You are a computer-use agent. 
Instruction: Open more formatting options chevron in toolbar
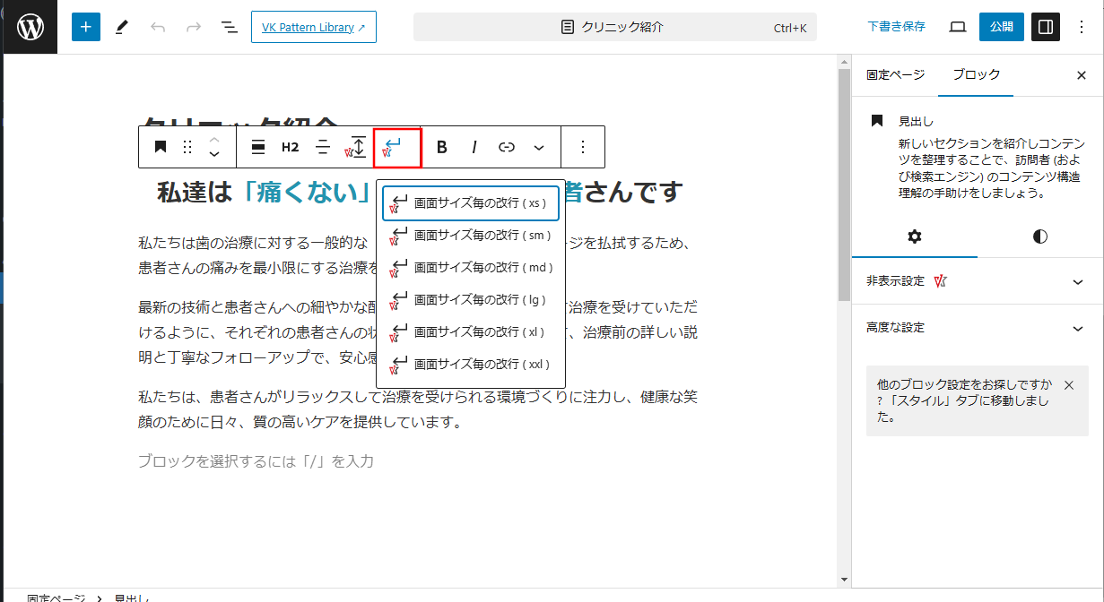[x=539, y=147]
